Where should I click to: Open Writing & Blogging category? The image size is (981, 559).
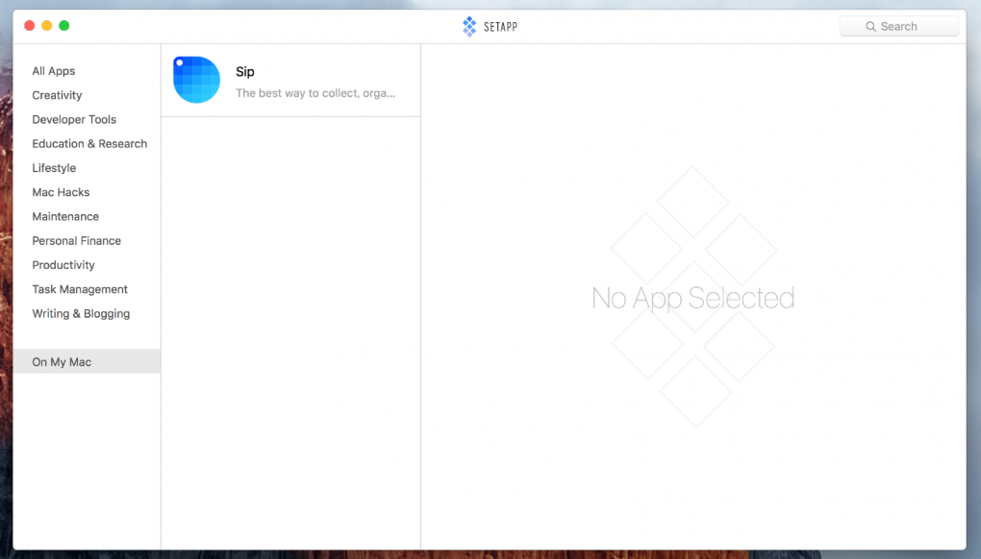click(x=81, y=314)
